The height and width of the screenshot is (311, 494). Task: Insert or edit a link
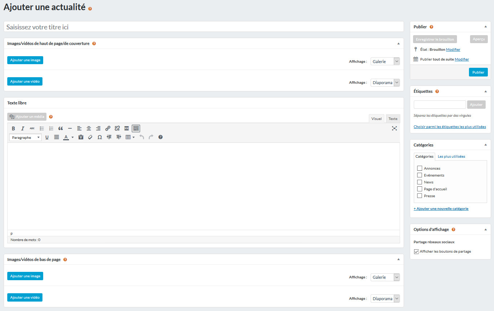pos(108,128)
